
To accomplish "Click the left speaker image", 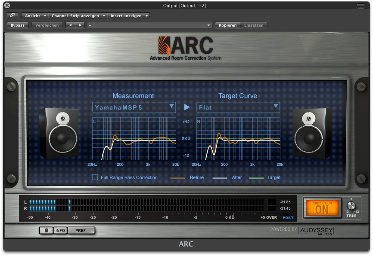I will (59, 133).
